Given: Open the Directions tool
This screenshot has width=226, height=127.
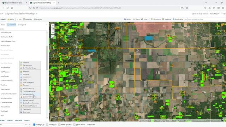Looking at the screenshot, I should tap(156, 19).
